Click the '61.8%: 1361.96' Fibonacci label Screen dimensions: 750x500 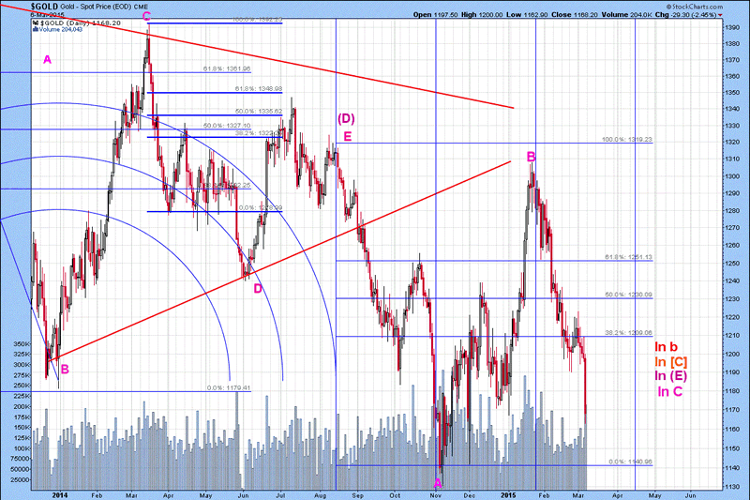click(x=227, y=68)
